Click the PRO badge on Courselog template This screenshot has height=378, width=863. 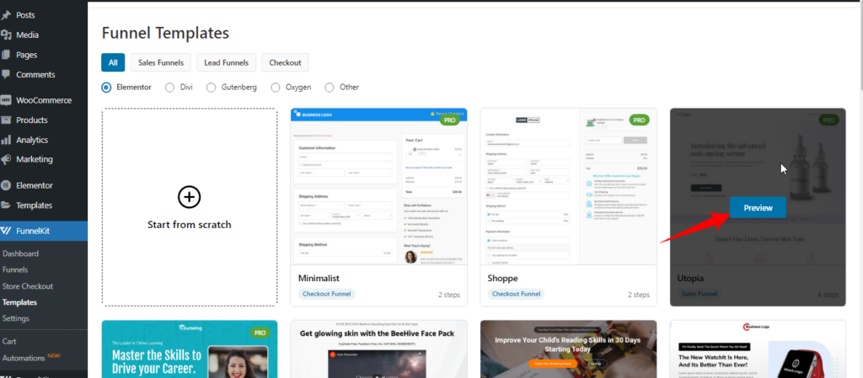click(x=260, y=333)
